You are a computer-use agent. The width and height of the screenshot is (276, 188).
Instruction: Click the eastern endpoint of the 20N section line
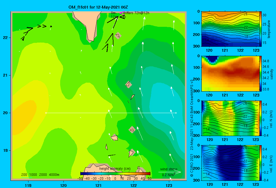(176, 113)
